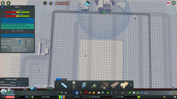The width and height of the screenshot is (177, 99).
Task: Open the cloud disasters menu
Action: (x=146, y=93)
